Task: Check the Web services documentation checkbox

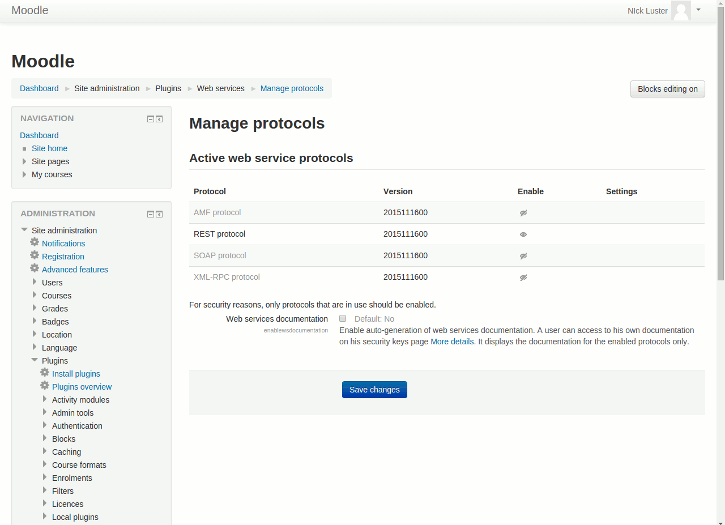Action: [x=343, y=318]
